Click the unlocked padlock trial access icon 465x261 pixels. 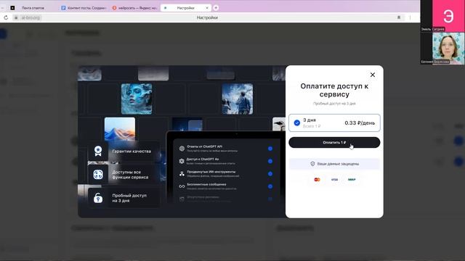click(98, 198)
